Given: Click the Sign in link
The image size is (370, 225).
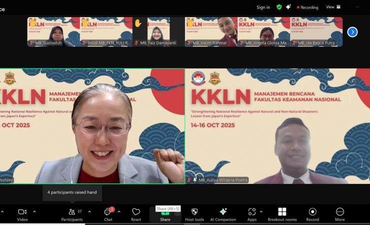Looking at the screenshot, I should (x=263, y=7).
